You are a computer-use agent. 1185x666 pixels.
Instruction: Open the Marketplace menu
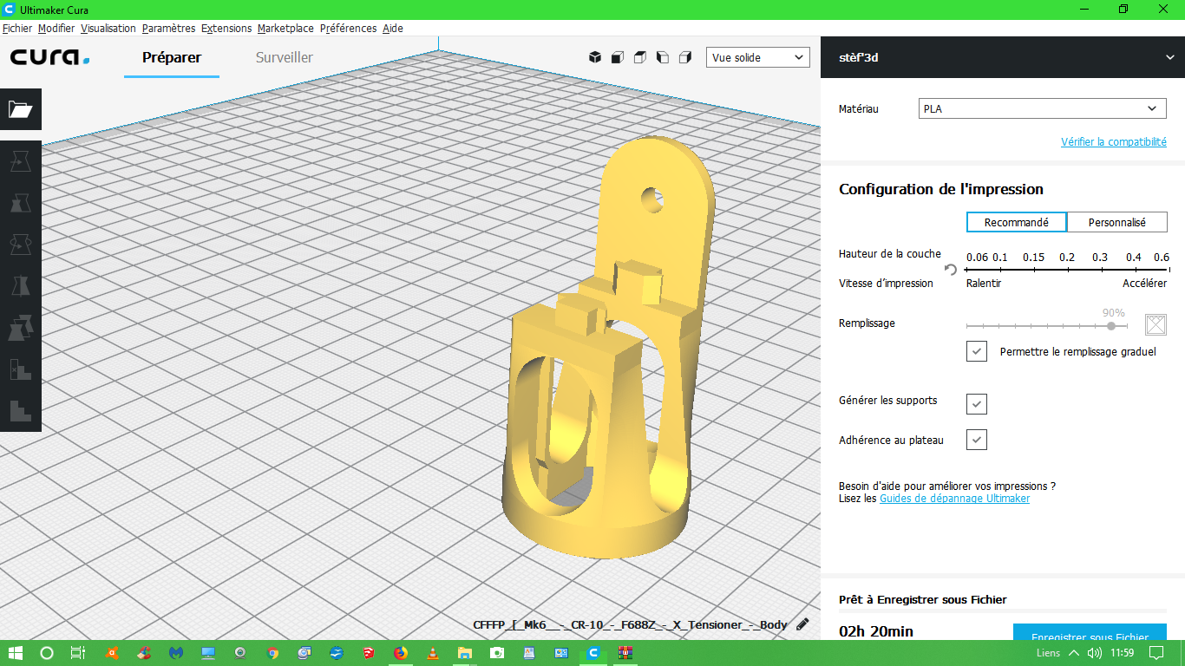click(285, 29)
